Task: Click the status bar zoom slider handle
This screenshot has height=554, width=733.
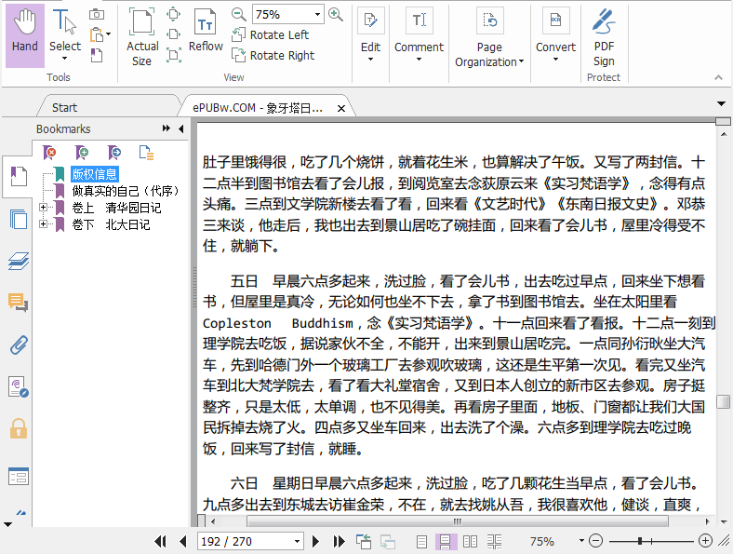Action: 639,541
